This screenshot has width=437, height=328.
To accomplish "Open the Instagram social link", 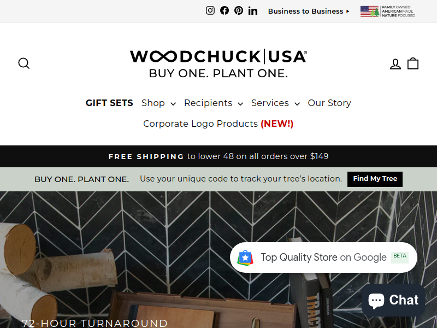I will tap(210, 10).
